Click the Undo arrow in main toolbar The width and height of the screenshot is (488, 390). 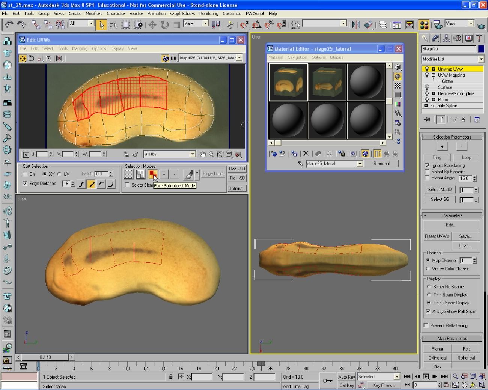tap(9, 25)
